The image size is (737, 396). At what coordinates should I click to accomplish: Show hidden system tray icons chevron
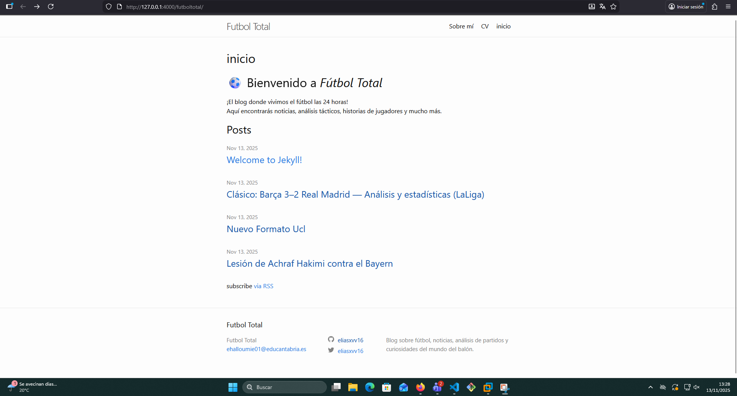(x=650, y=387)
